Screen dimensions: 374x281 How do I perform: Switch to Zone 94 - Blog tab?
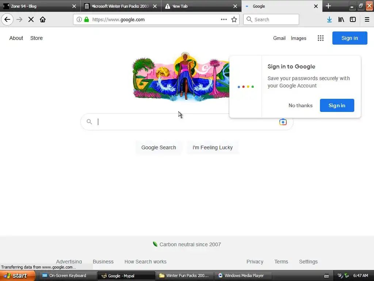40,6
